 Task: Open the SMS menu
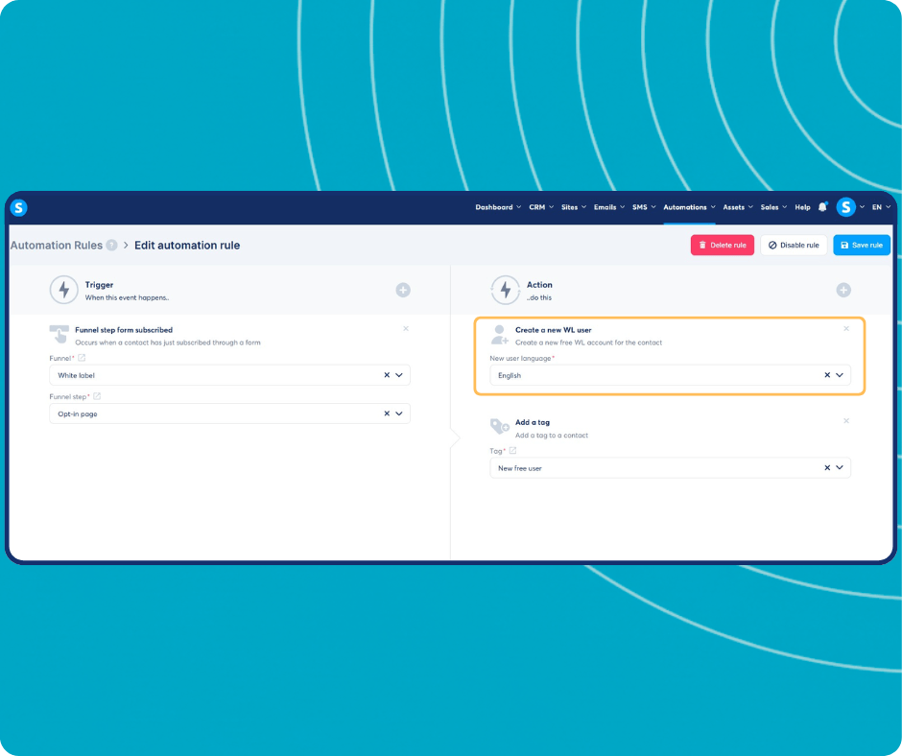[644, 207]
